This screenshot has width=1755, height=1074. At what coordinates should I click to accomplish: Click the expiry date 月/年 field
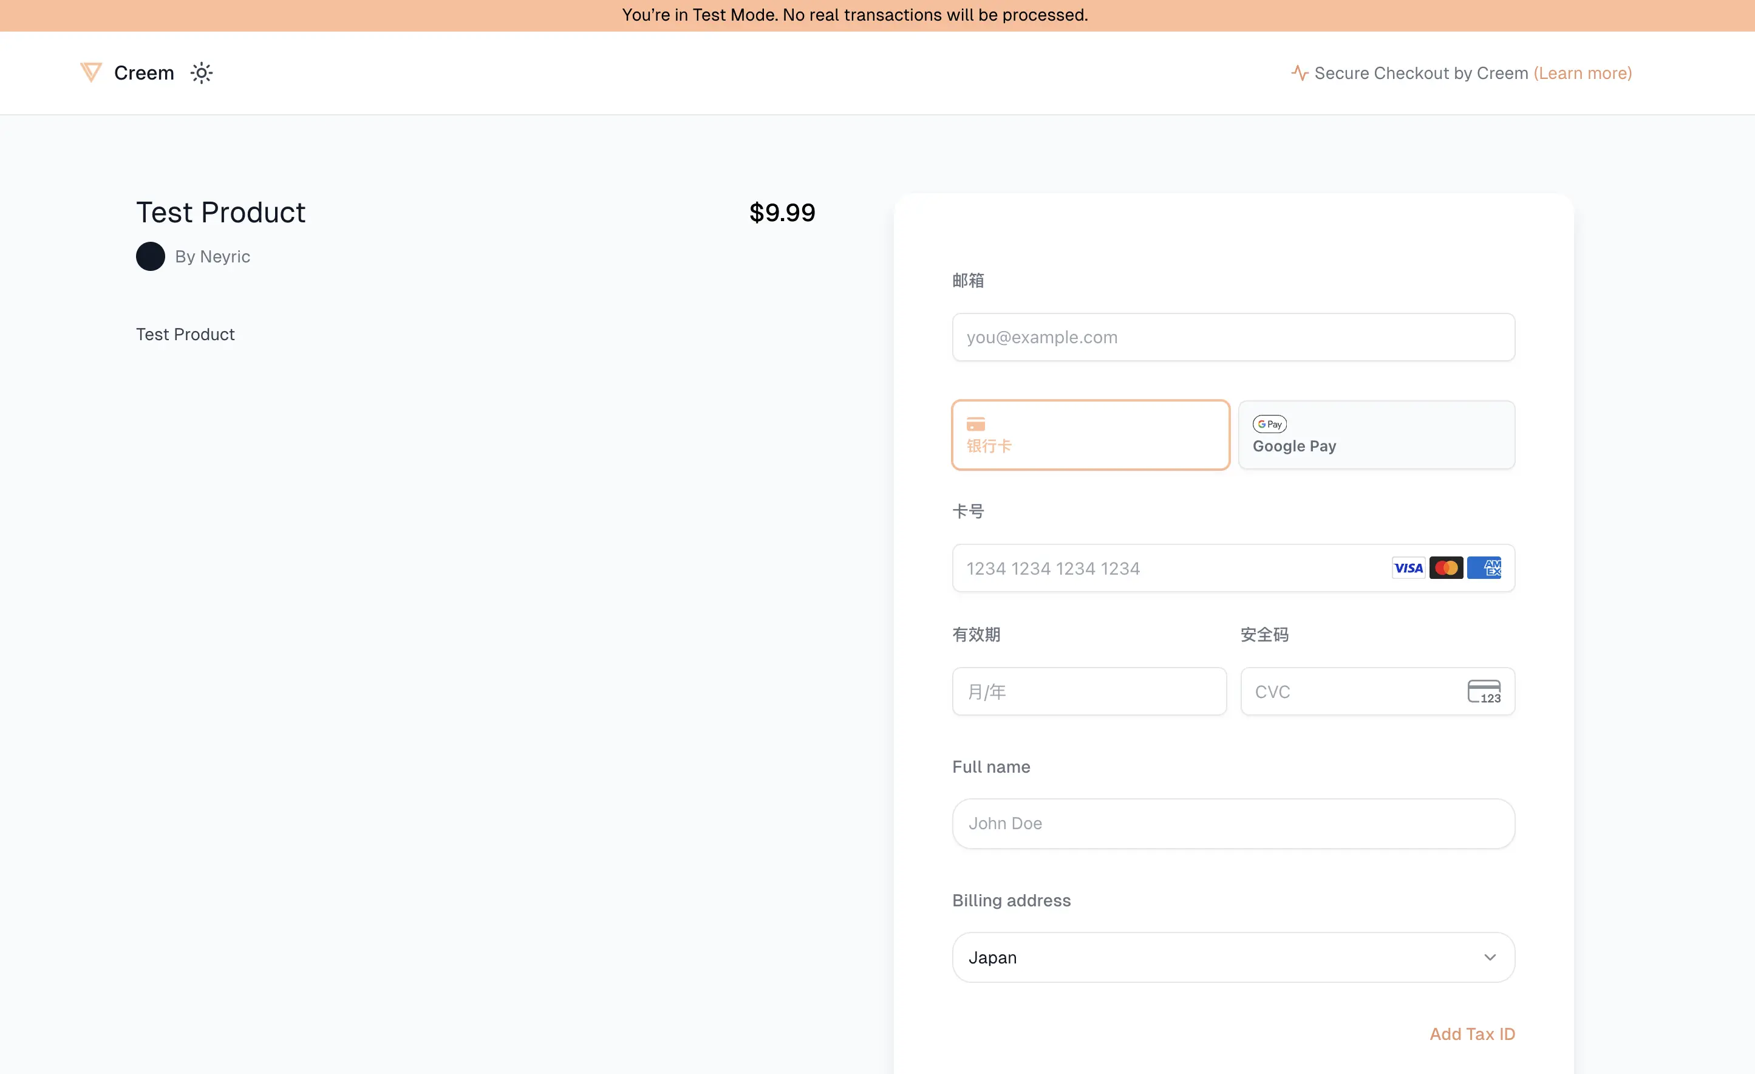point(1089,691)
